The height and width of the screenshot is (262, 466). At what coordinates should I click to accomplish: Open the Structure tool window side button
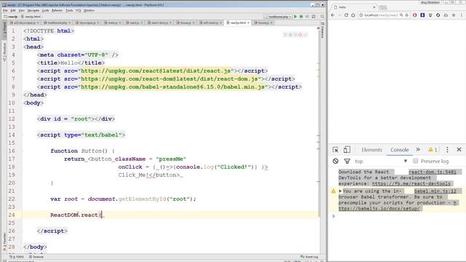(x=4, y=52)
